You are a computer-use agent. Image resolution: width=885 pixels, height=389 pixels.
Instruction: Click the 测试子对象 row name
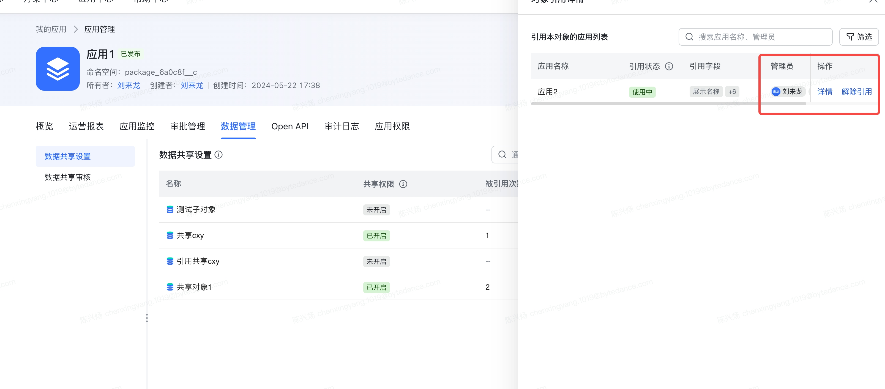point(196,209)
